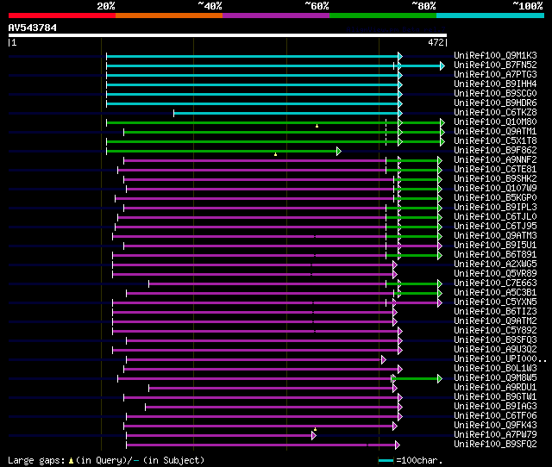Screen dimensions: 552x467
Task: Open the UniRef100_A9RDU1 hit
Action: (x=495, y=388)
